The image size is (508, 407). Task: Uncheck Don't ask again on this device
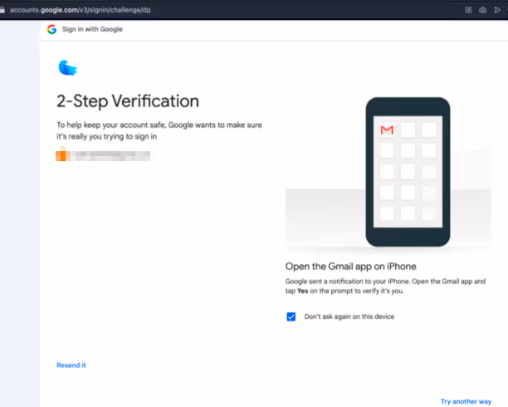(x=291, y=316)
